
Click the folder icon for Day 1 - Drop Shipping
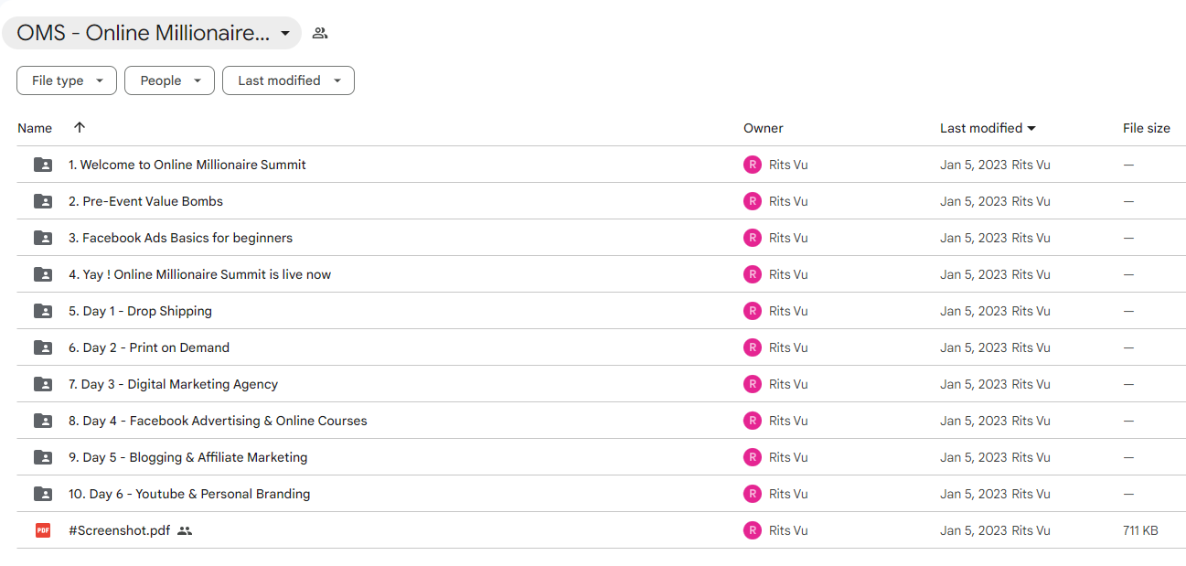coord(43,311)
